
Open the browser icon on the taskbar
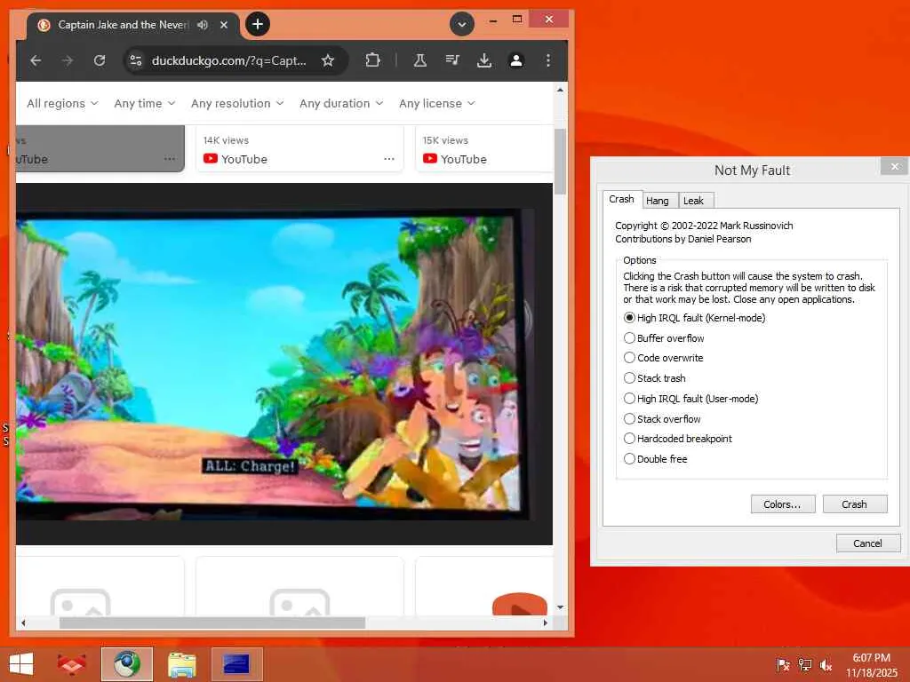coord(126,664)
